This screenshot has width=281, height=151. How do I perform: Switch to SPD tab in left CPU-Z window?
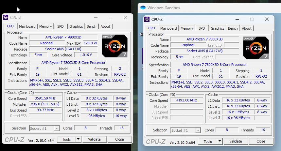(61, 26)
